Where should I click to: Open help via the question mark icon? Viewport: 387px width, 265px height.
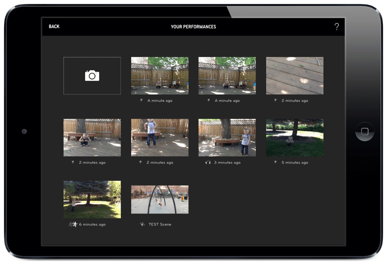[337, 27]
